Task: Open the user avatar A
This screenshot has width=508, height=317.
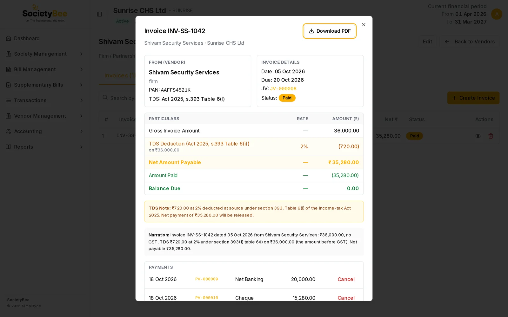Action: [x=497, y=14]
